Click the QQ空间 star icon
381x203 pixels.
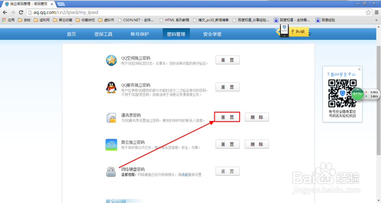111,60
